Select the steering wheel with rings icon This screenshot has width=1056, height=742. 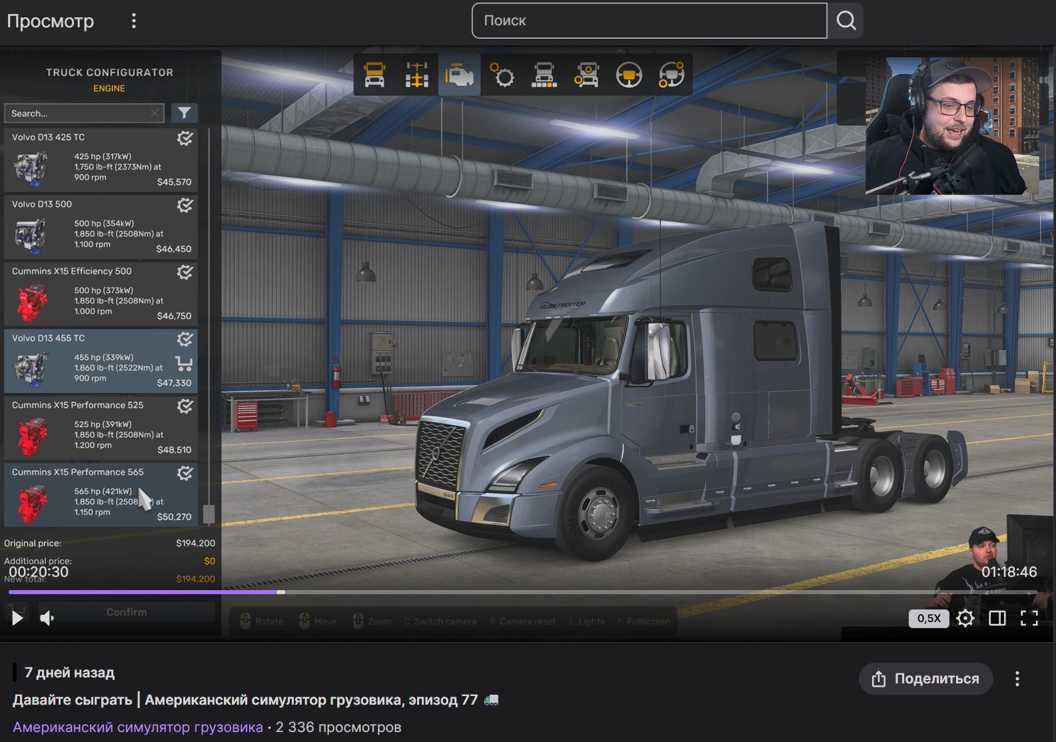672,75
